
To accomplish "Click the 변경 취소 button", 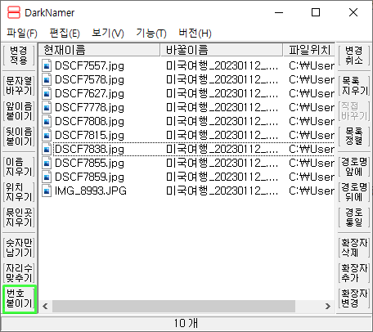I will [354, 56].
